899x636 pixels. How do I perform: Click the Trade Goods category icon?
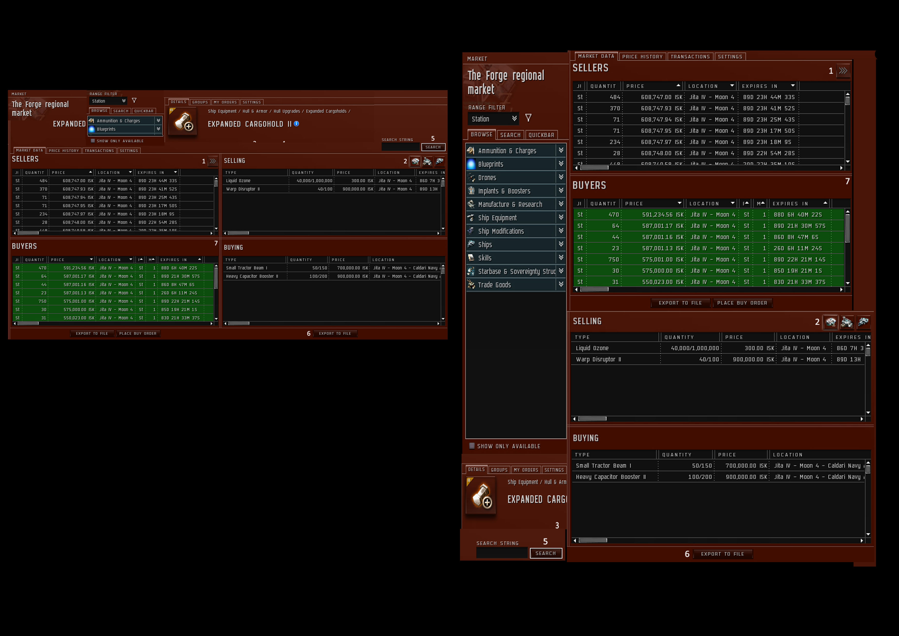coord(471,285)
